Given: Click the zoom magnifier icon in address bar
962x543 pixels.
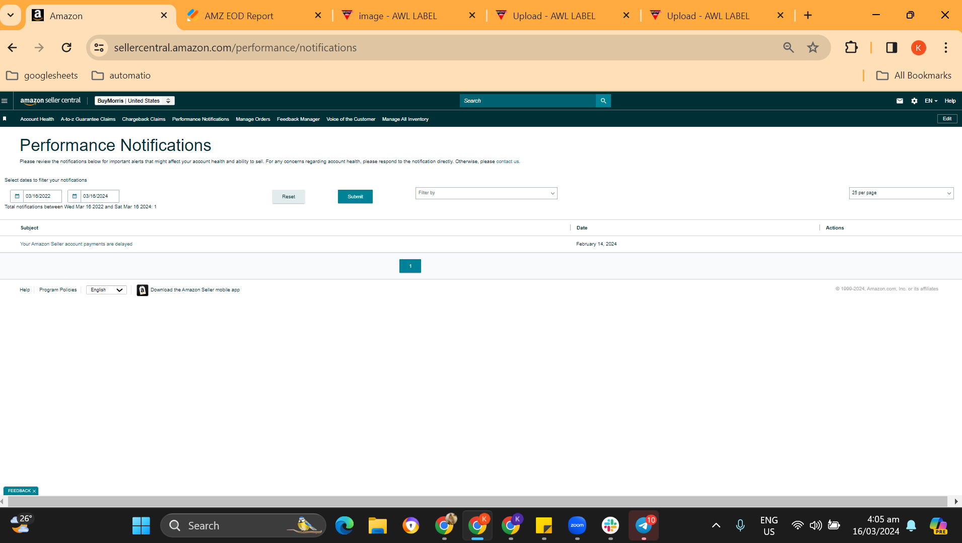Looking at the screenshot, I should tap(788, 48).
